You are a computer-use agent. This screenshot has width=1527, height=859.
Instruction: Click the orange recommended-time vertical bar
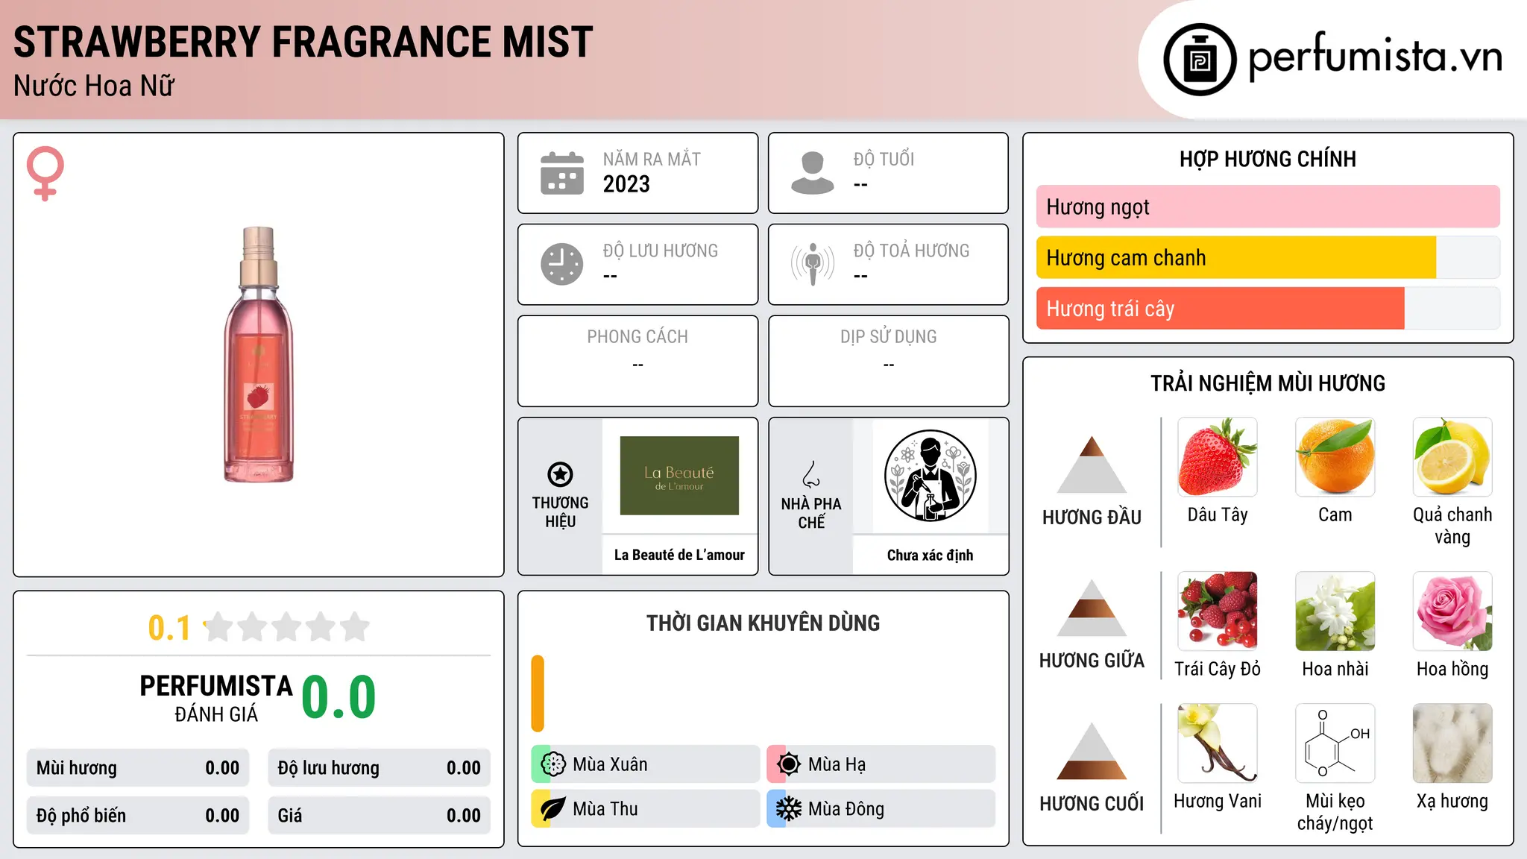pyautogui.click(x=538, y=693)
